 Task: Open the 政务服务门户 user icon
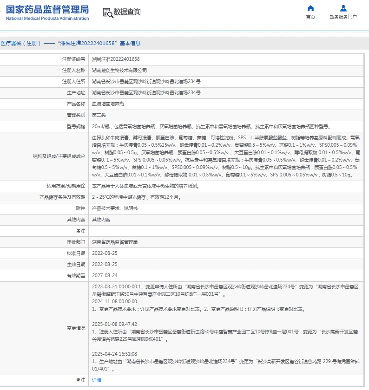coord(343,8)
